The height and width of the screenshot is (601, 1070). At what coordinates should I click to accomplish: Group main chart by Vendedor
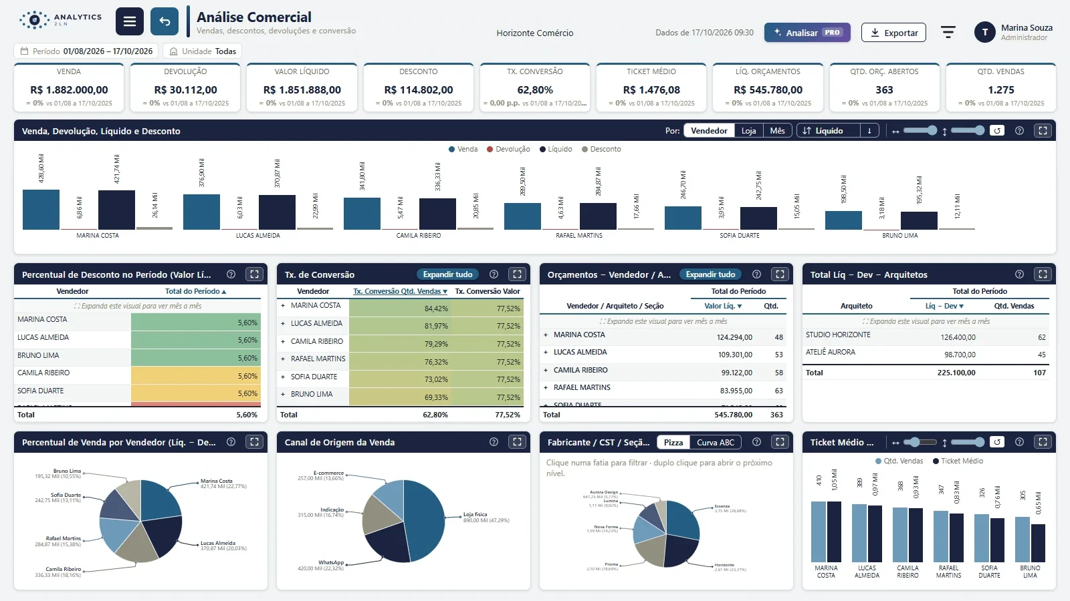pyautogui.click(x=709, y=131)
